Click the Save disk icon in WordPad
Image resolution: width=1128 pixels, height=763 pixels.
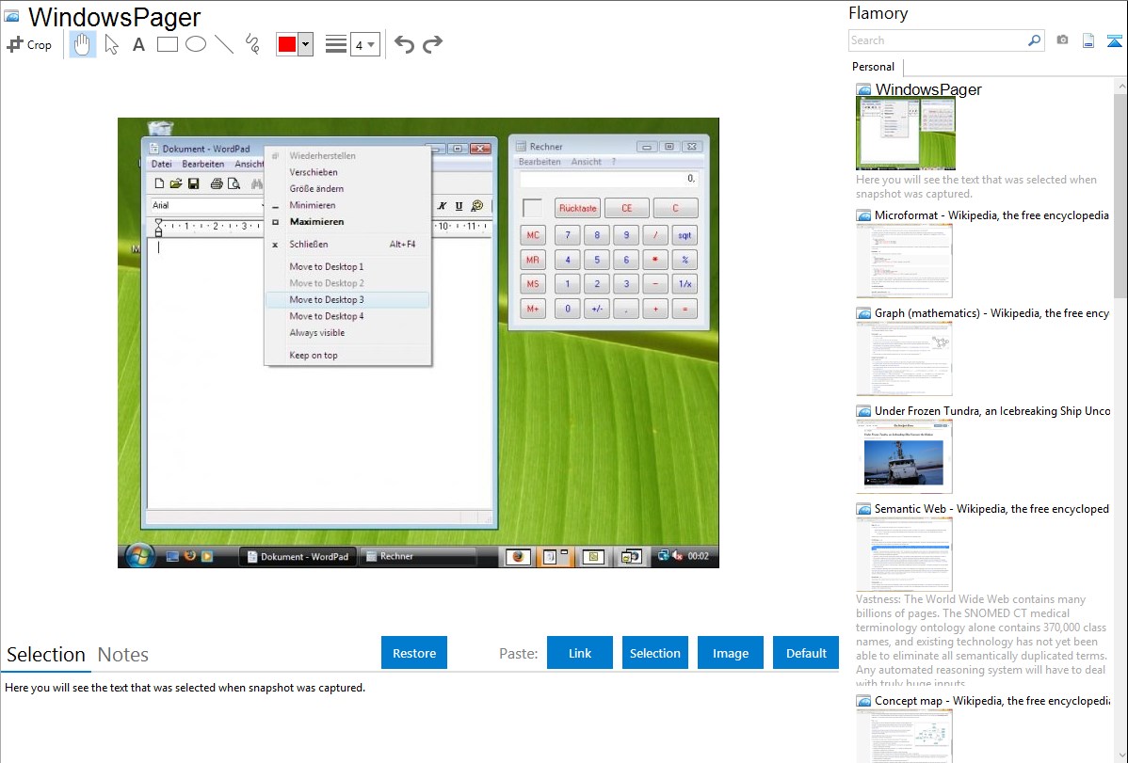[x=194, y=184]
